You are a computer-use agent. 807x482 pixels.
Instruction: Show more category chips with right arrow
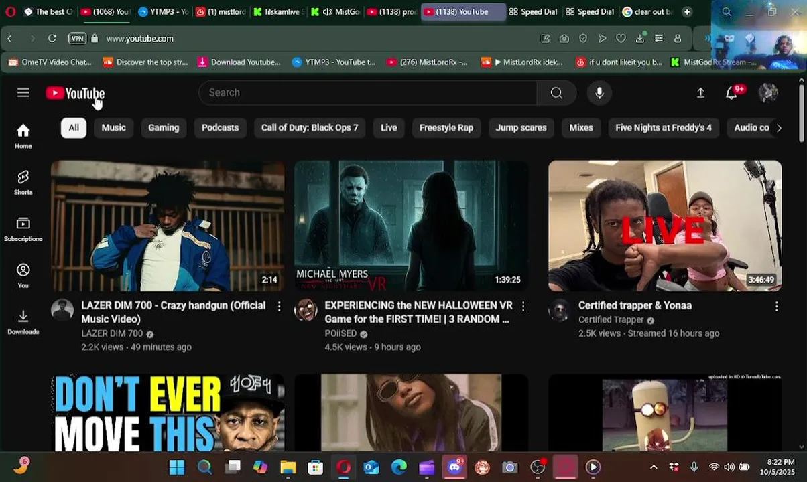click(778, 128)
